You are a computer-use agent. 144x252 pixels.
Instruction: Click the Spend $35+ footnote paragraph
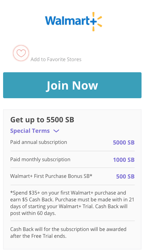(x=72, y=203)
